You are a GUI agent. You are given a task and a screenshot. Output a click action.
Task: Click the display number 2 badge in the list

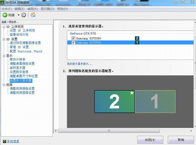point(137,38)
